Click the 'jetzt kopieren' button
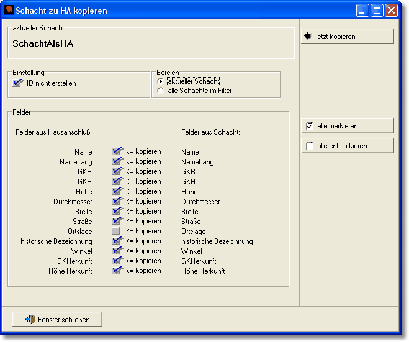 click(347, 37)
